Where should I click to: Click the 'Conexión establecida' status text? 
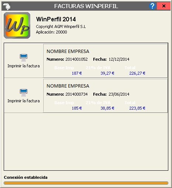click(25, 177)
